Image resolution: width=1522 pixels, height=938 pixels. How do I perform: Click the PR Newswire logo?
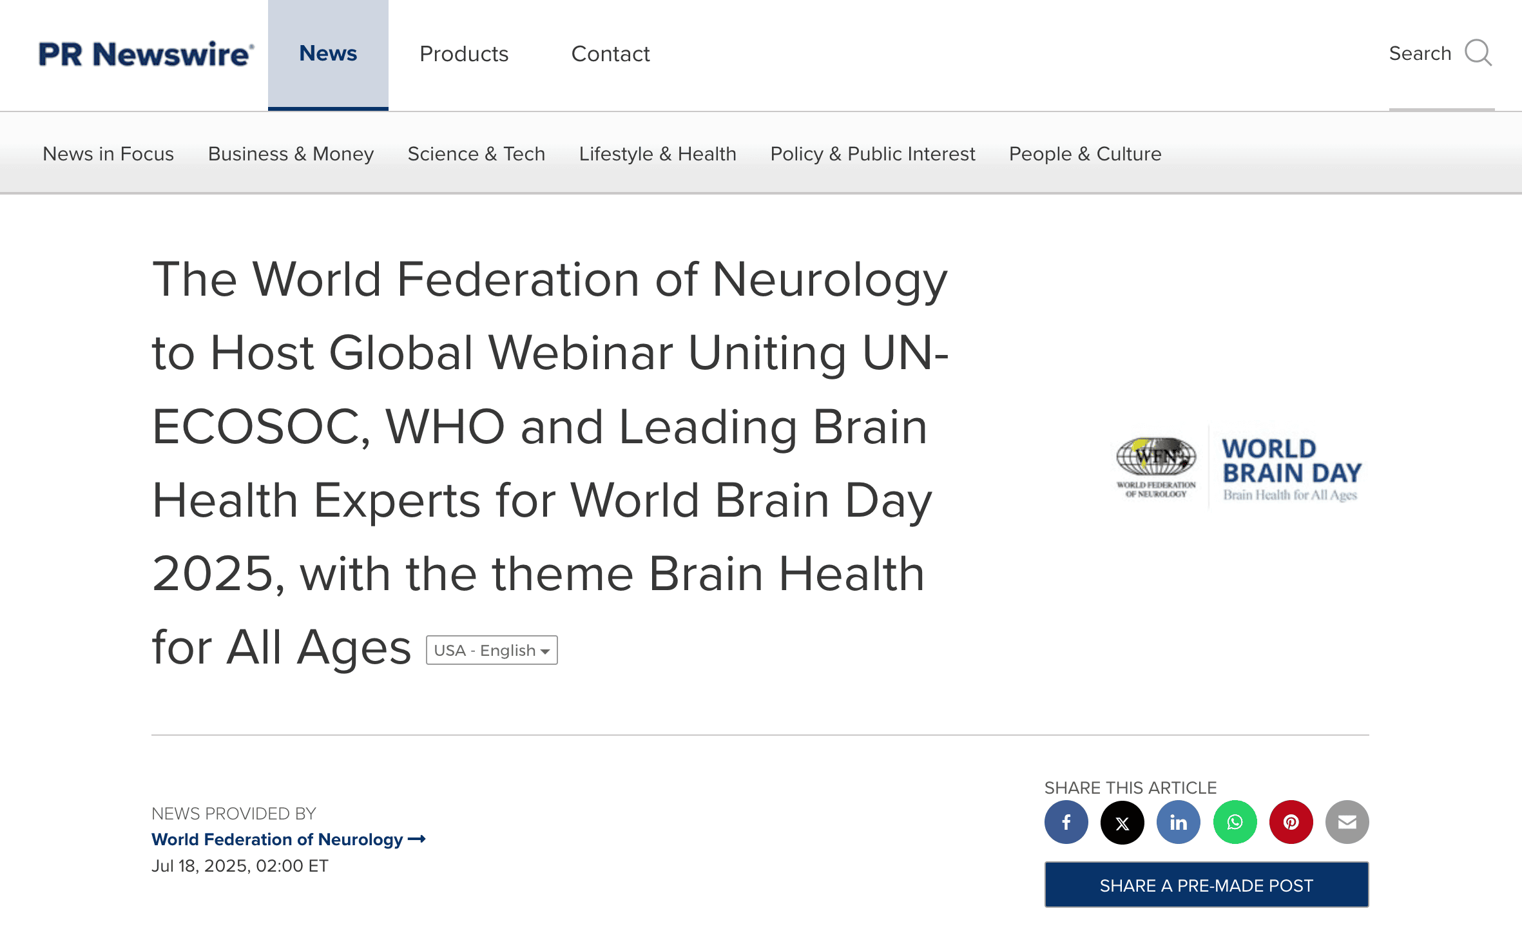click(x=146, y=54)
